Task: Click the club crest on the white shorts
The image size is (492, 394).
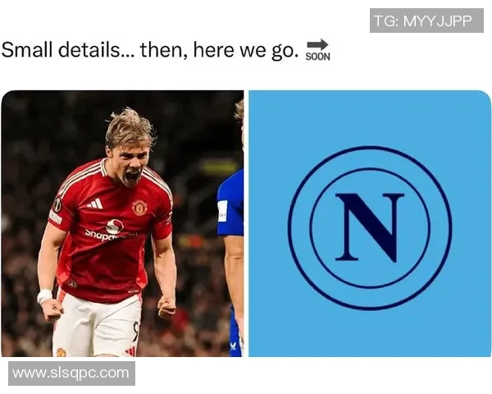Action: 61,352
